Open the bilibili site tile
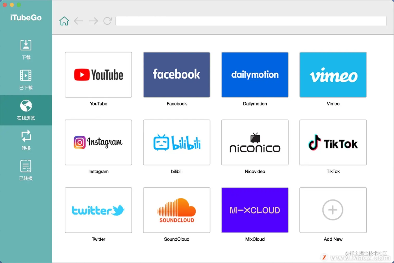 pyautogui.click(x=177, y=142)
